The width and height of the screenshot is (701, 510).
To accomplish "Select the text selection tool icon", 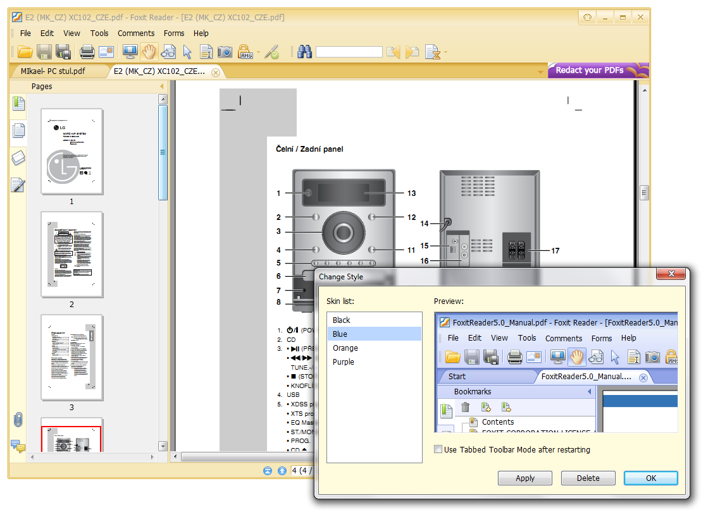I will (206, 52).
